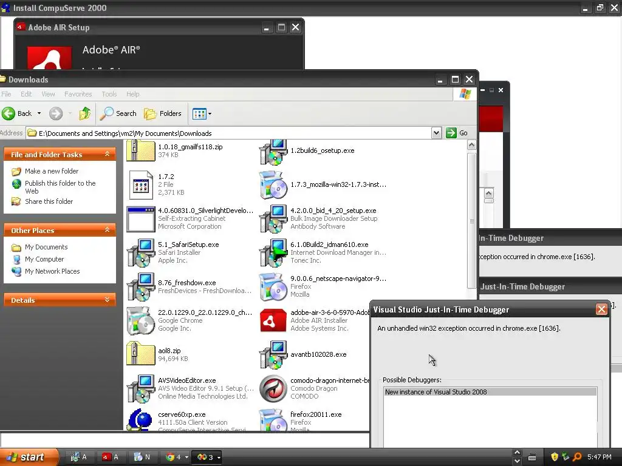Expand the Details panel
This screenshot has width=622, height=466.
pos(107,300)
